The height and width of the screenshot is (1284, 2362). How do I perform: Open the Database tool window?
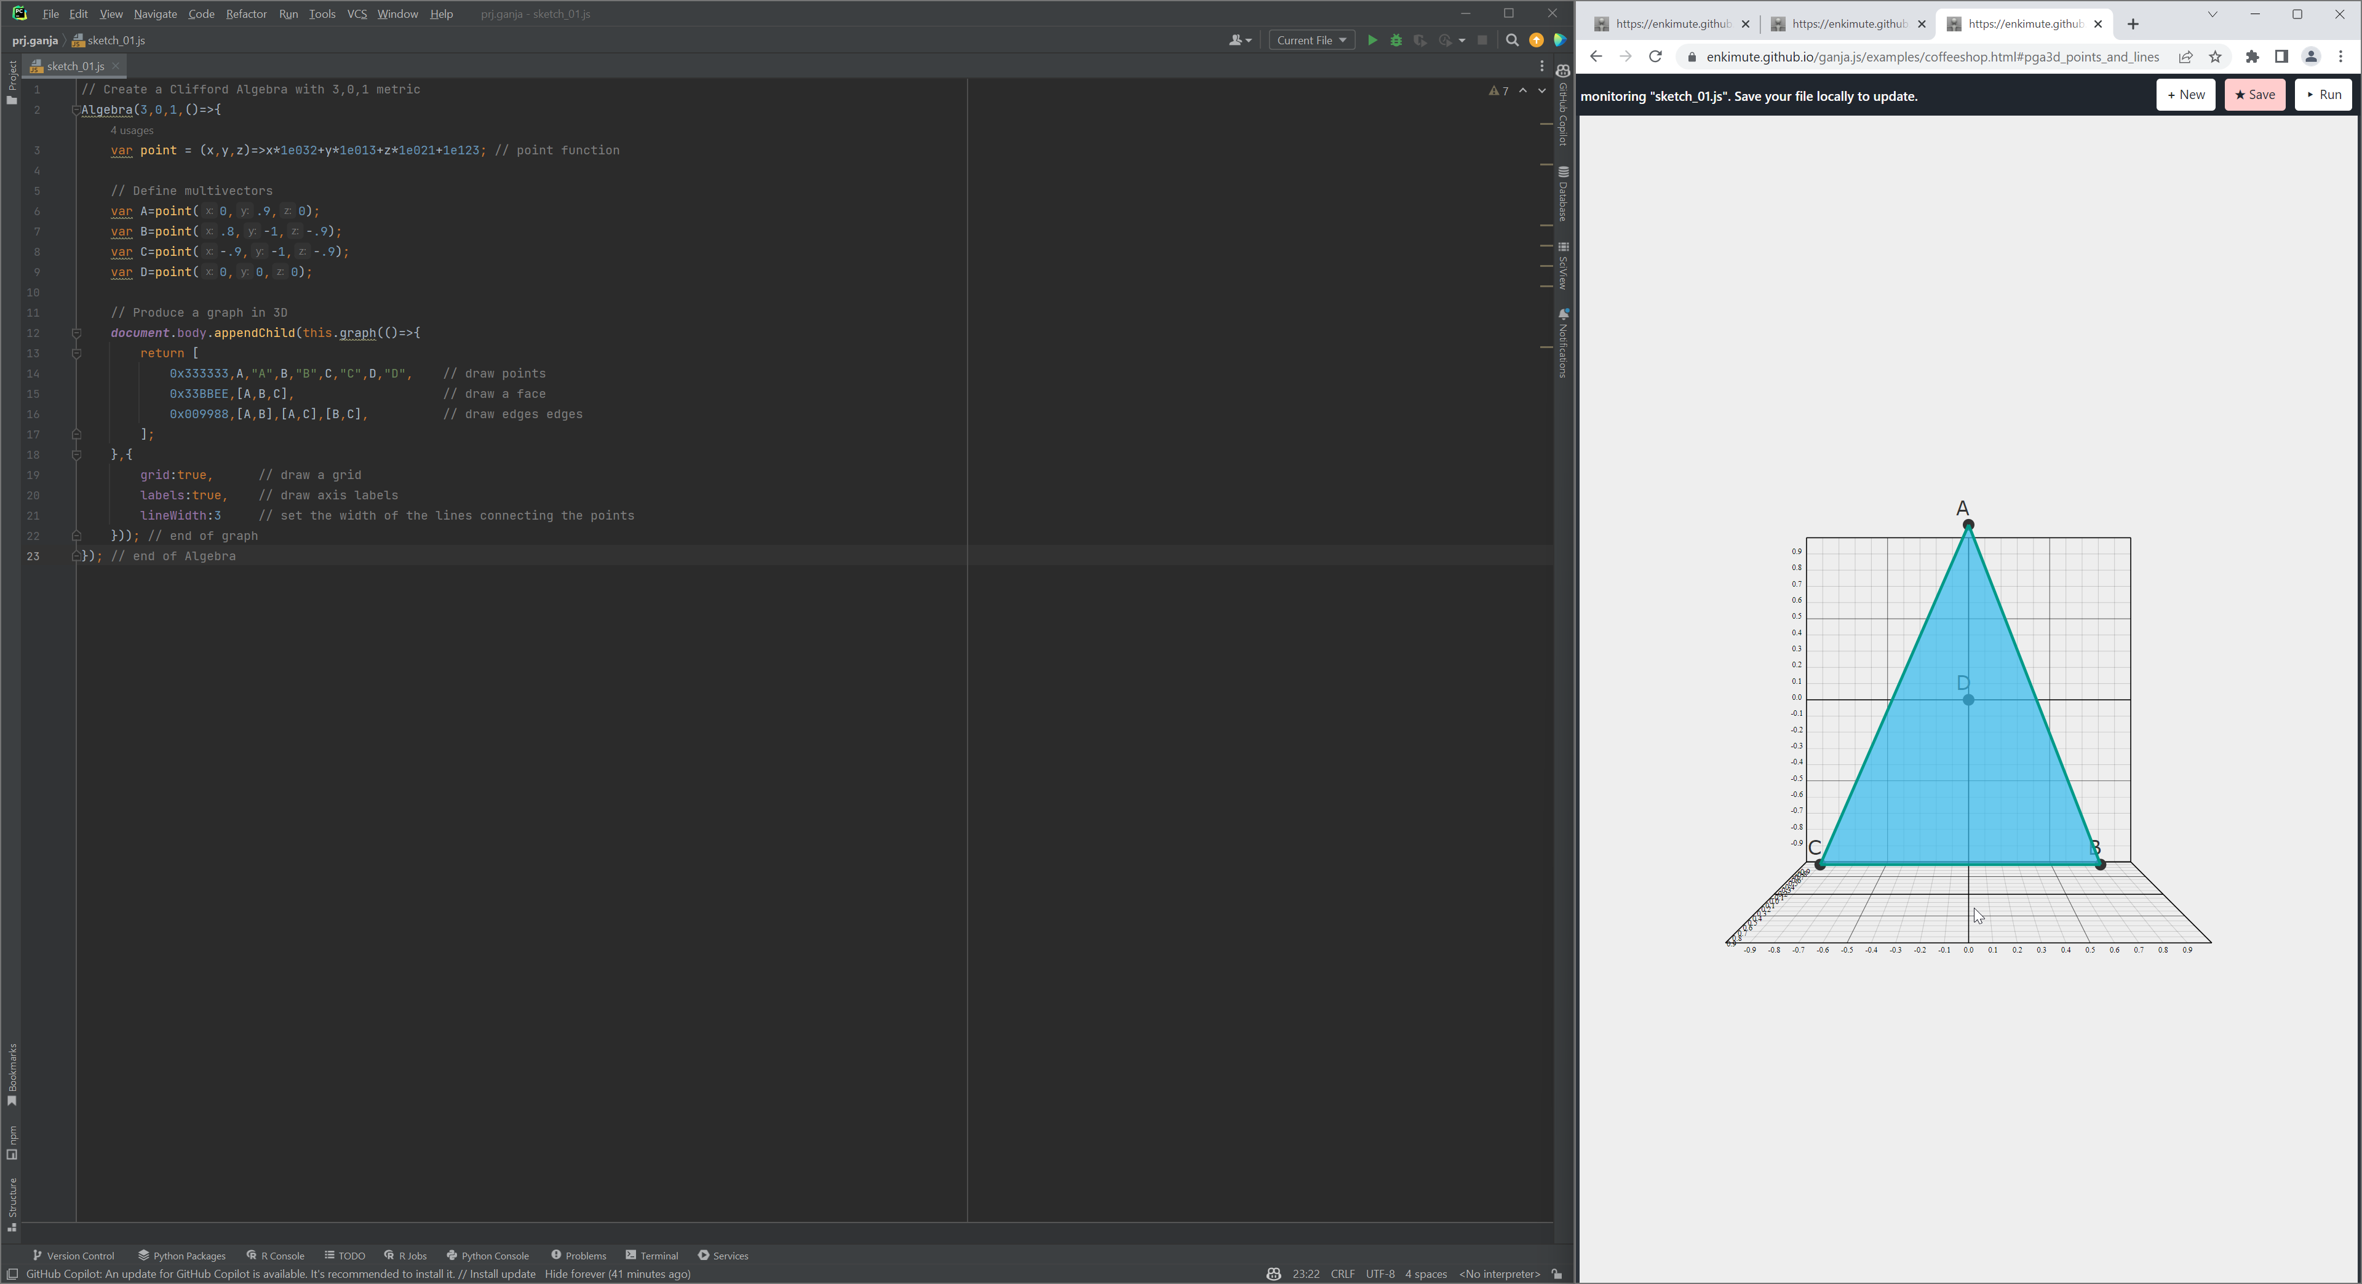(x=1562, y=193)
